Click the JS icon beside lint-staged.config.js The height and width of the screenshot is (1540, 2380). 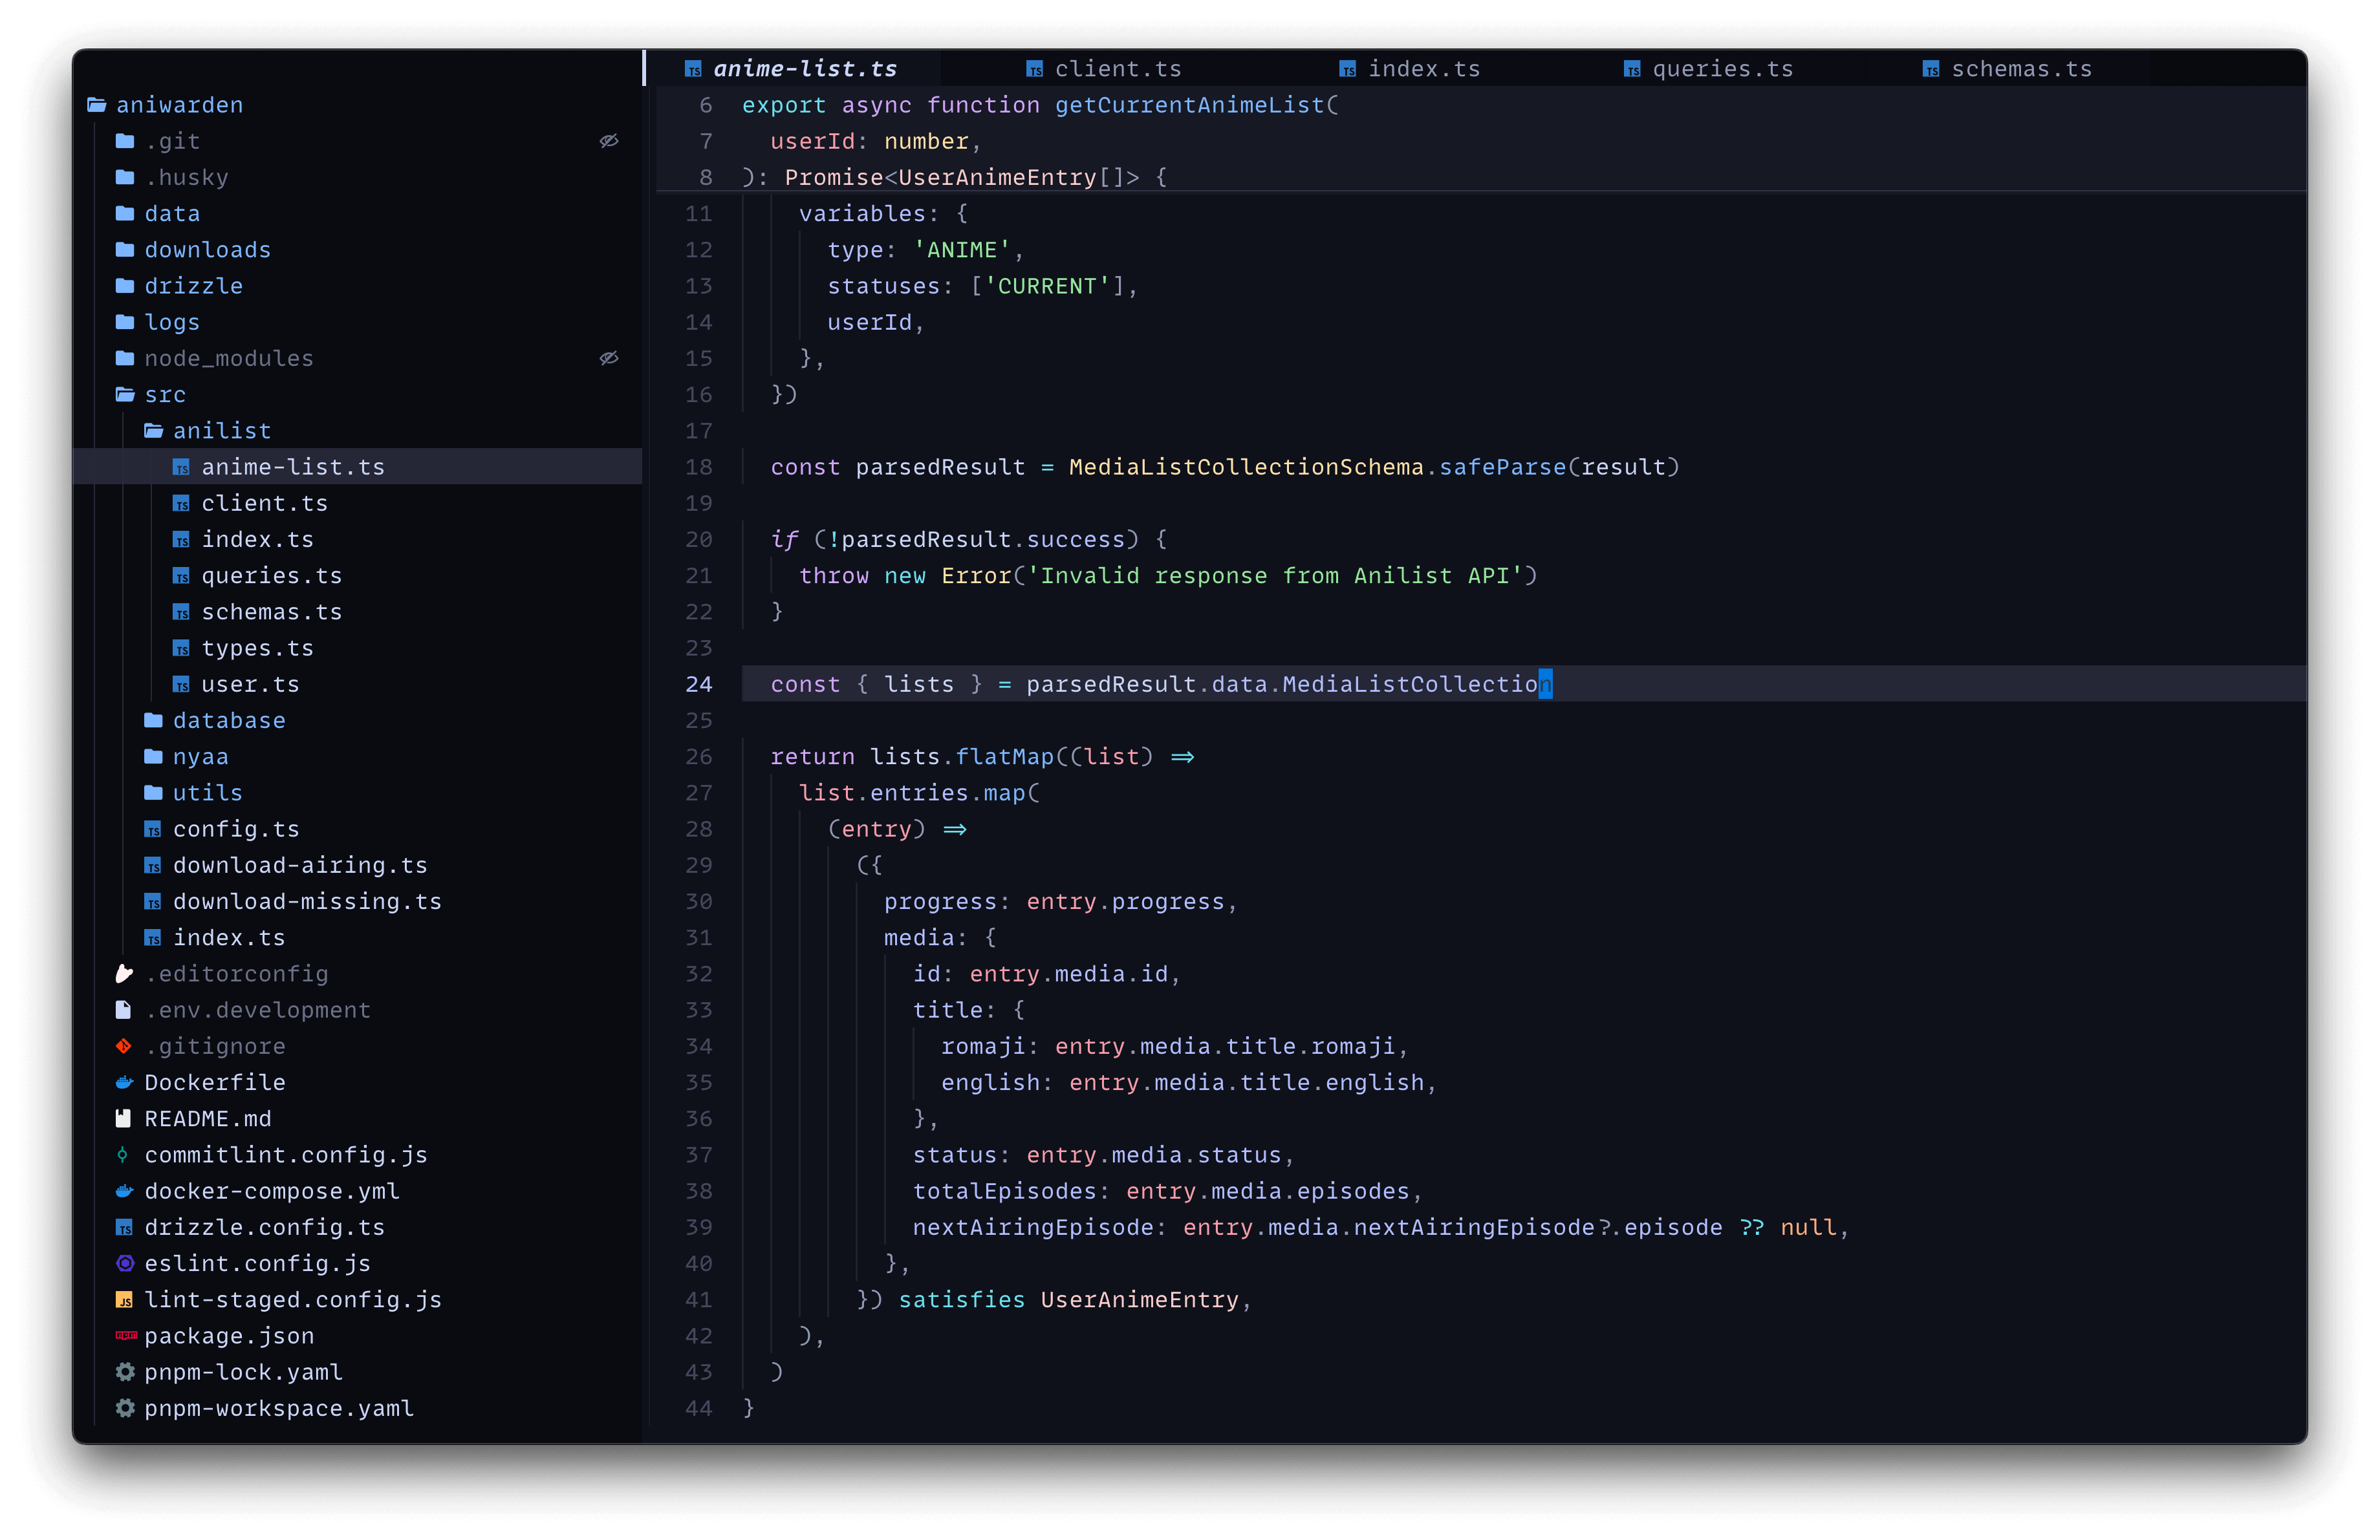coord(124,1300)
